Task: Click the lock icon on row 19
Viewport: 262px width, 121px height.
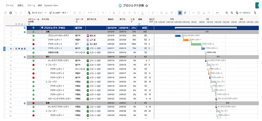Action: 25,103
